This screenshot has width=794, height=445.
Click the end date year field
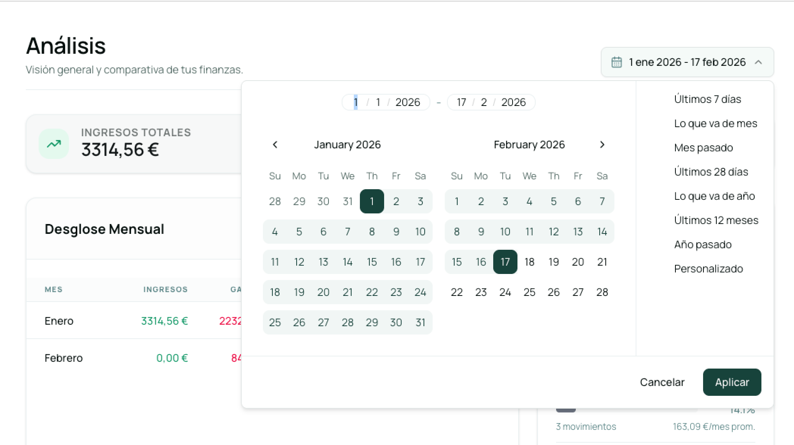(513, 102)
